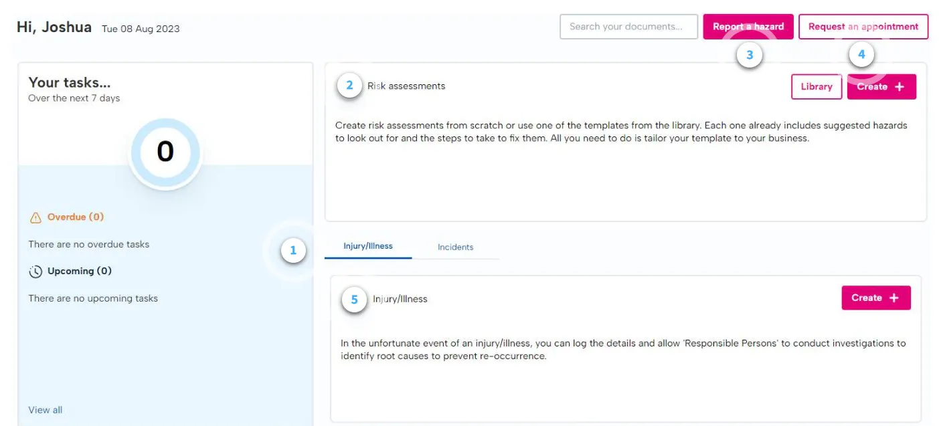Create a new risk assessment

click(881, 86)
